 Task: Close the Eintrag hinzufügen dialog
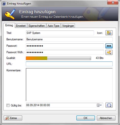[x=113, y=2]
